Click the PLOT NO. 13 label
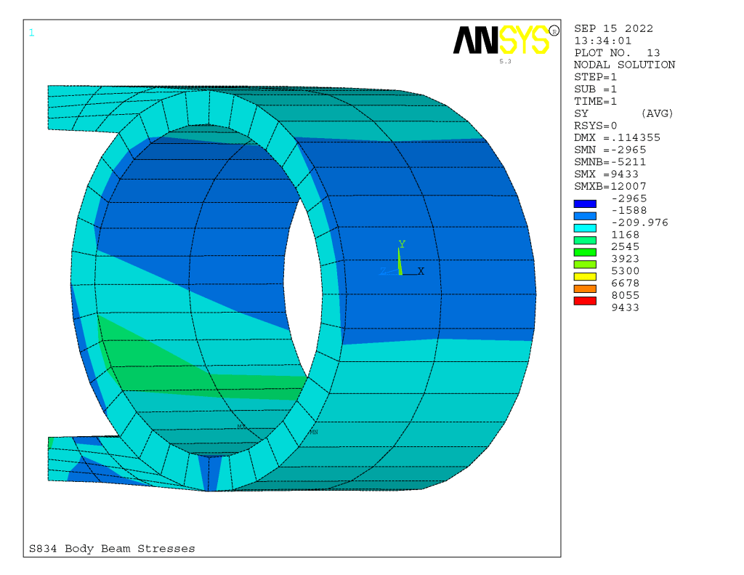The image size is (744, 575). (x=617, y=52)
